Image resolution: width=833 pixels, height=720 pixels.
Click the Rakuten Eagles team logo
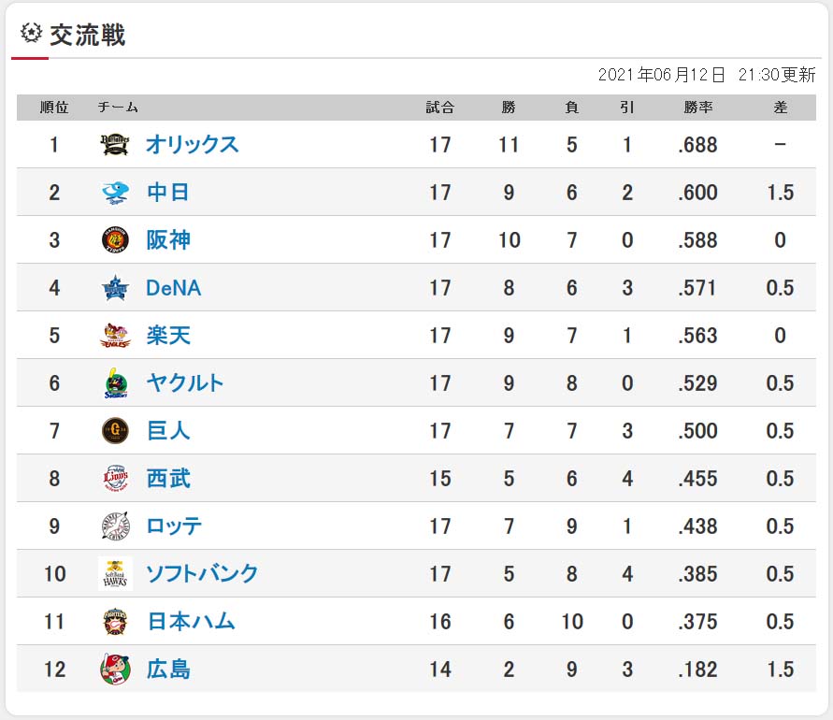[x=115, y=336]
